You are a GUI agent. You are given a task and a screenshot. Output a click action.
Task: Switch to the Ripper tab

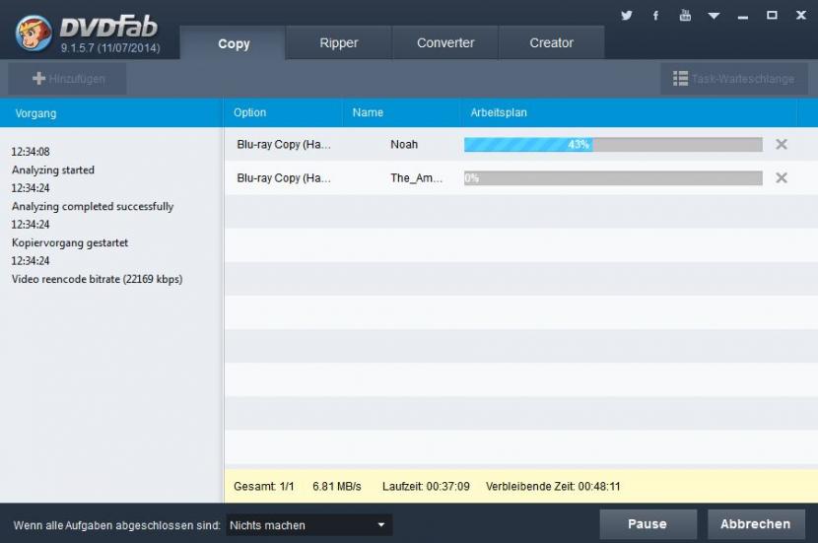tap(339, 42)
